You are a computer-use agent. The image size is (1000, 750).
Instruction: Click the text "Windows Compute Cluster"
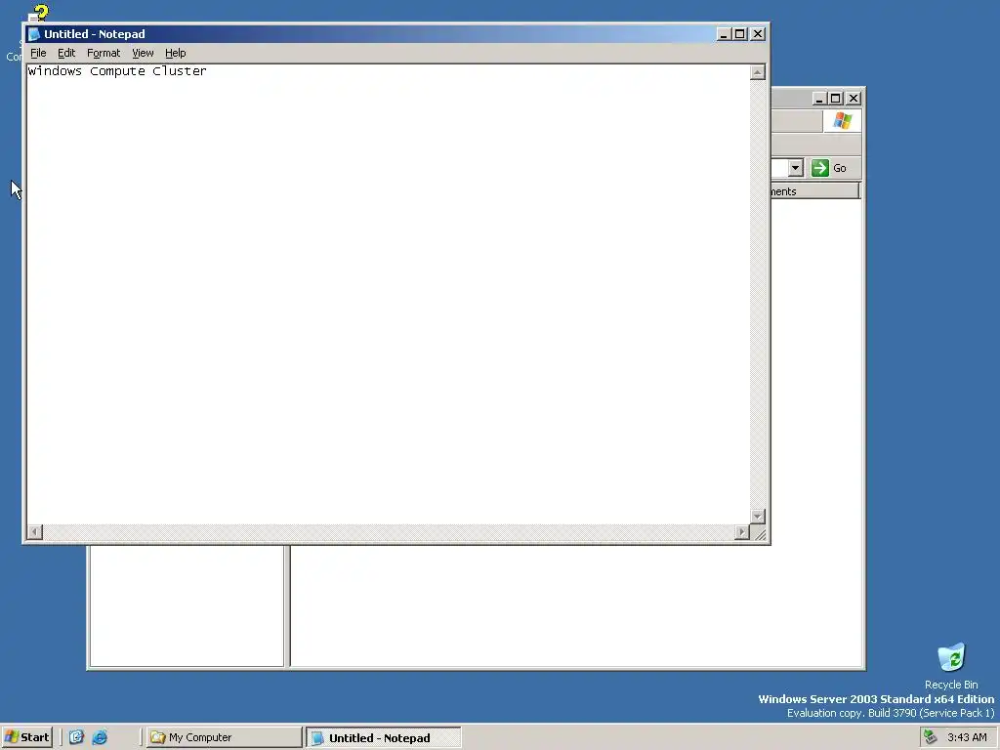click(x=117, y=71)
